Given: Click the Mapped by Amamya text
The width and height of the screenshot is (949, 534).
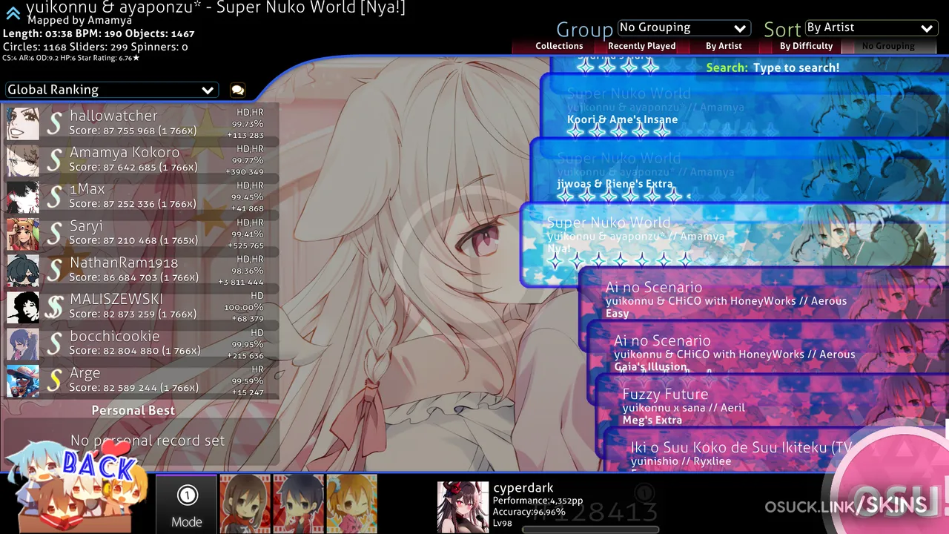Looking at the screenshot, I should pos(79,21).
